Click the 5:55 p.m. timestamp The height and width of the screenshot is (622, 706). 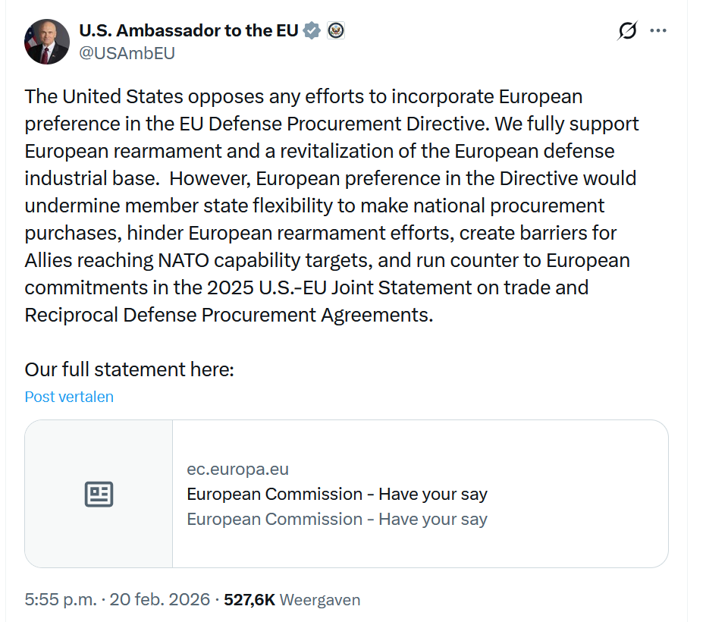pos(61,600)
